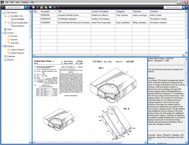This screenshot has height=145, width=189.
Task: Open the Edit menu
Action: coord(12,2)
